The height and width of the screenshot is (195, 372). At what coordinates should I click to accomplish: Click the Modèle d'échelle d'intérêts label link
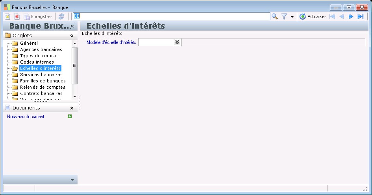click(111, 42)
